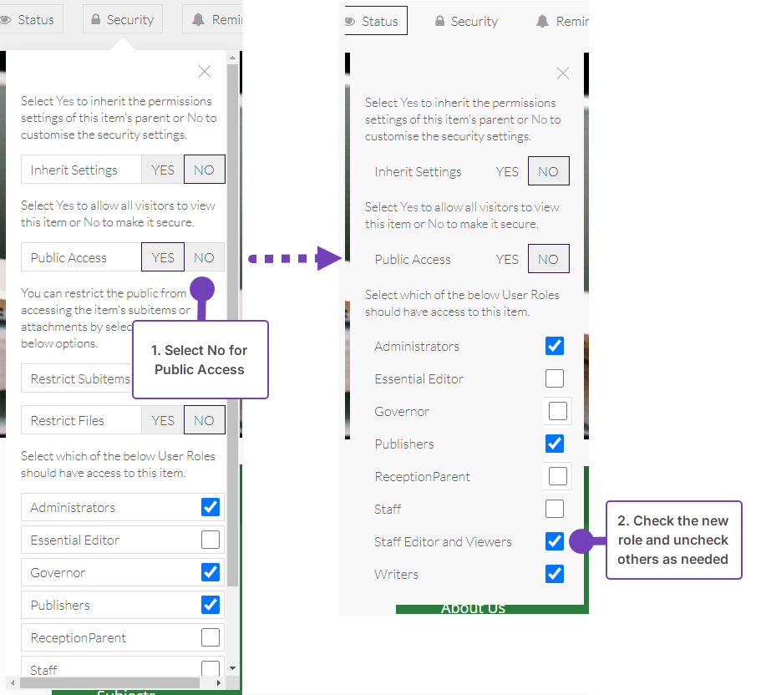
Task: Click the bell icon on left Reminders tab
Action: coord(198,19)
